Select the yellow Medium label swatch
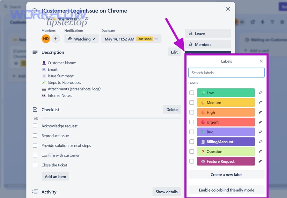Viewport: 287px width, 198px height. click(226, 102)
